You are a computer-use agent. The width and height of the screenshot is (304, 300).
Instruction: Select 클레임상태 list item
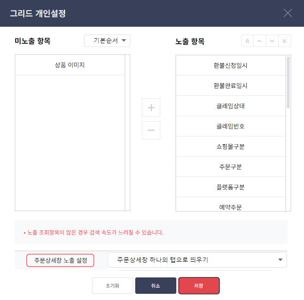tap(231, 106)
